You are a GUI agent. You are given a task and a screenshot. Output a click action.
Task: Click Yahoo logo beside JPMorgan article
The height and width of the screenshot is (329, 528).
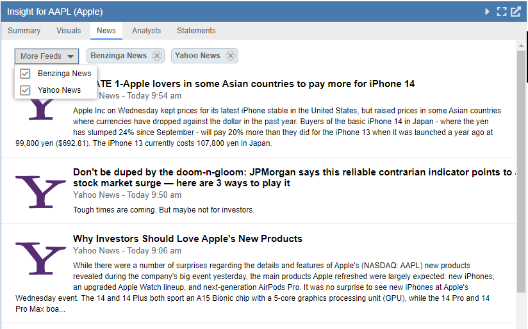41,192
